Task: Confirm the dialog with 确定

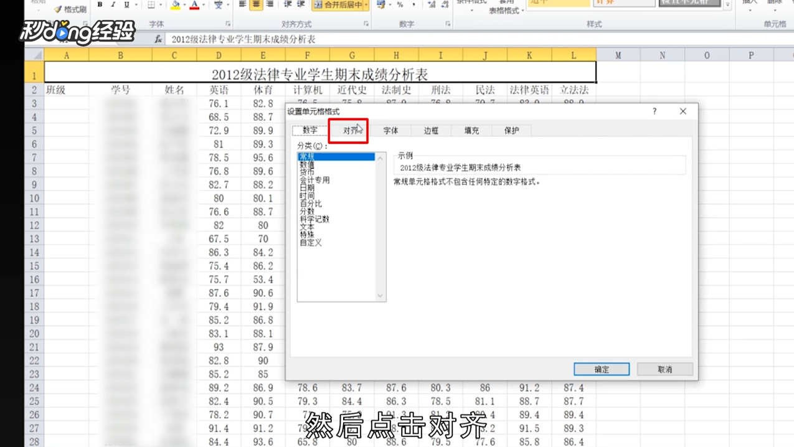Action: 600,369
